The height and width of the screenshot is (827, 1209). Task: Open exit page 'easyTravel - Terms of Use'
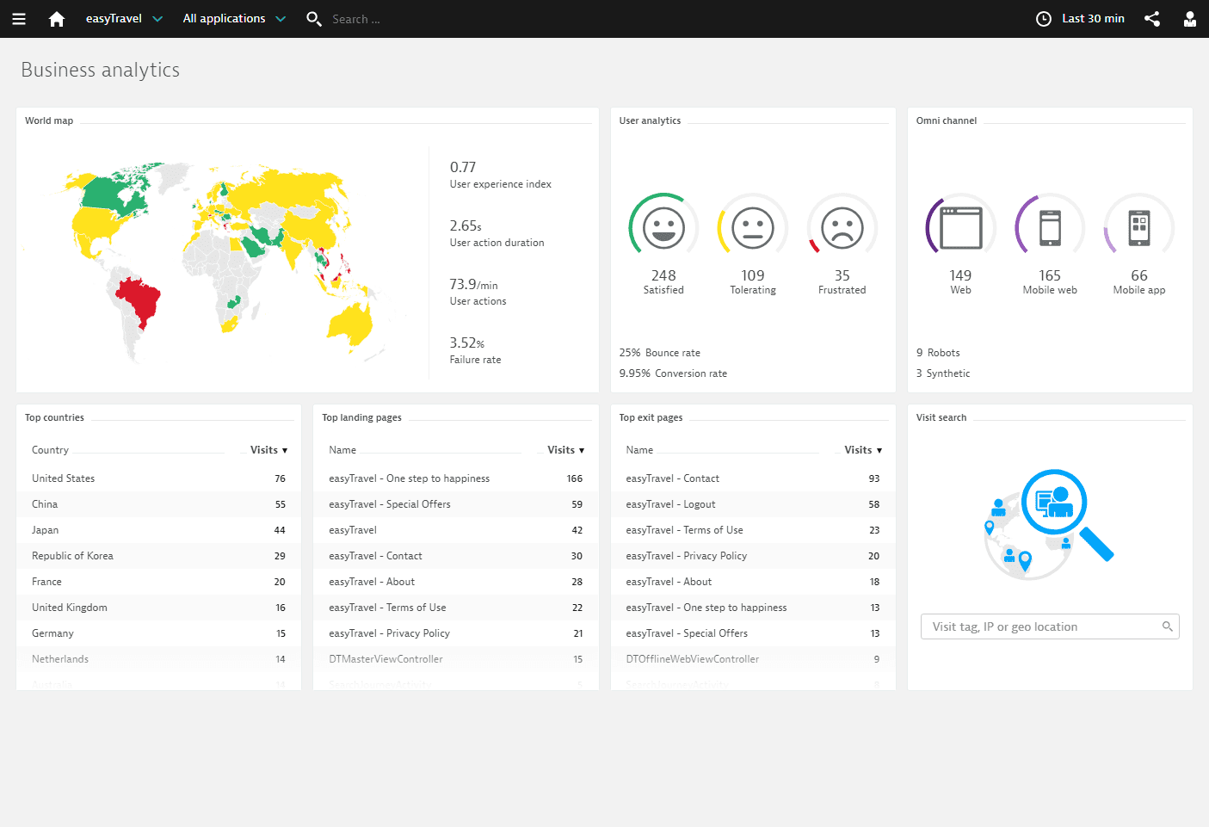tap(684, 530)
